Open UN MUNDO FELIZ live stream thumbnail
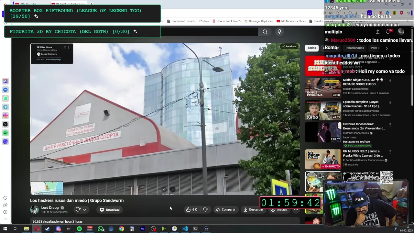414x233 pixels. 323,159
